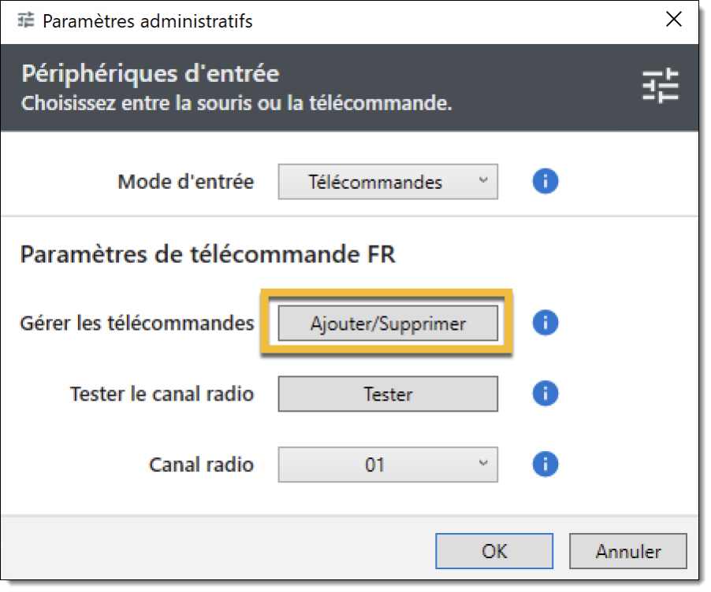Expand the Canal radio 01 dropdown
The image size is (711, 592).
[x=388, y=464]
